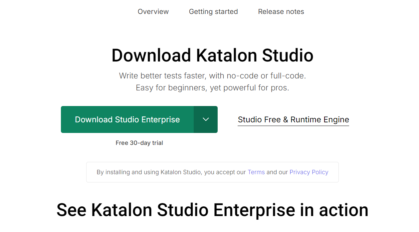Screen dimensions: 419x232
Task: Click the 'See Katalon Studio Enterprise in action' heading
Action: [212, 210]
